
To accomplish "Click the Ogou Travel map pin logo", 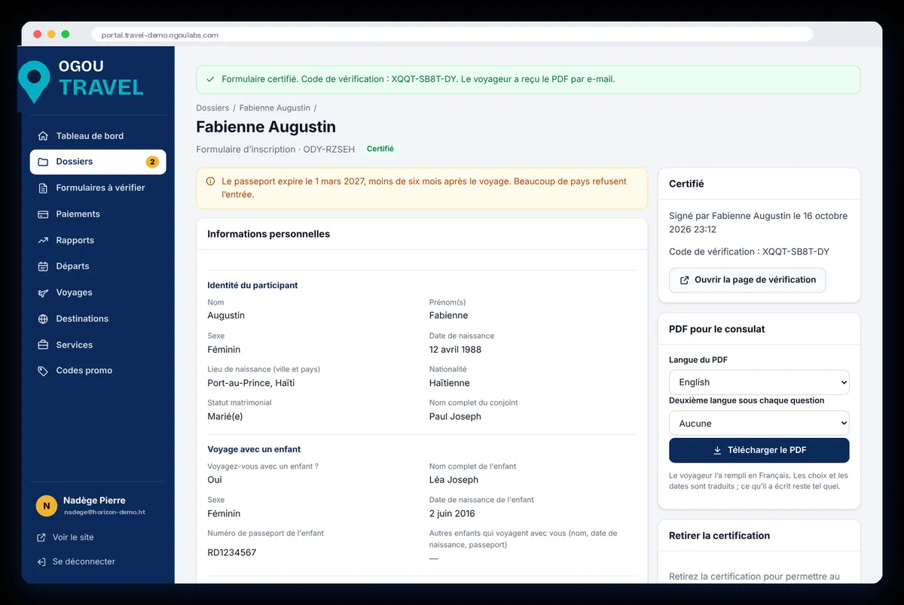I will tap(34, 81).
